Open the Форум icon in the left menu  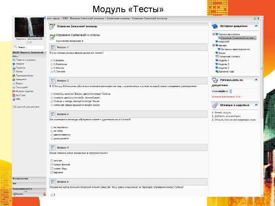click(14, 84)
